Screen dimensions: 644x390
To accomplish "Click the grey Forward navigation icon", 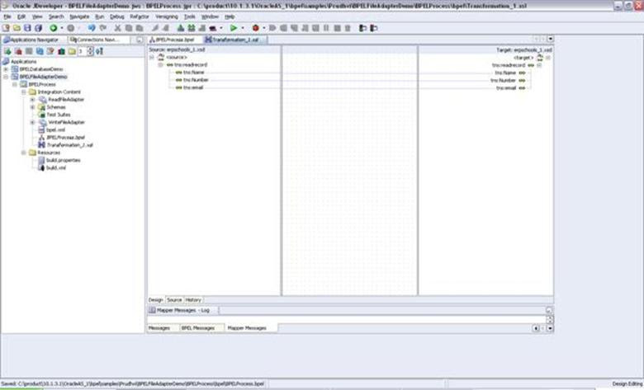I will [x=71, y=28].
